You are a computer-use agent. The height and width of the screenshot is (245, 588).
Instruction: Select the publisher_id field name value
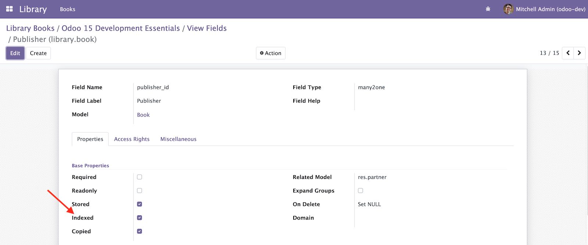[153, 87]
